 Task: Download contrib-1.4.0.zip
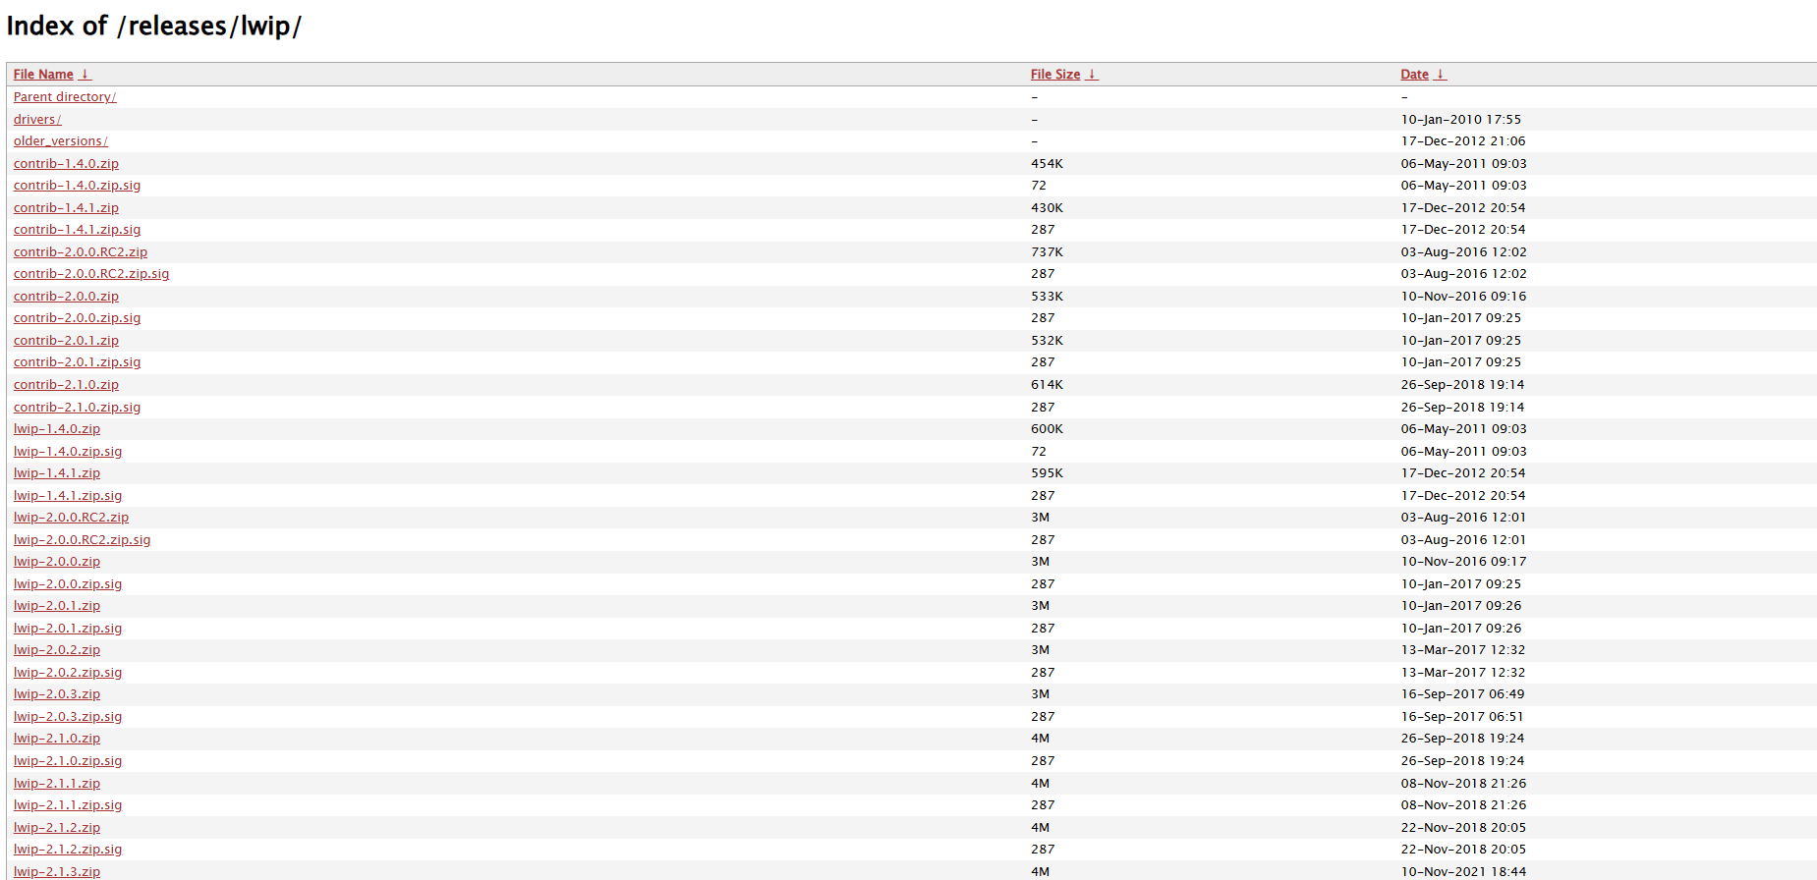point(66,164)
